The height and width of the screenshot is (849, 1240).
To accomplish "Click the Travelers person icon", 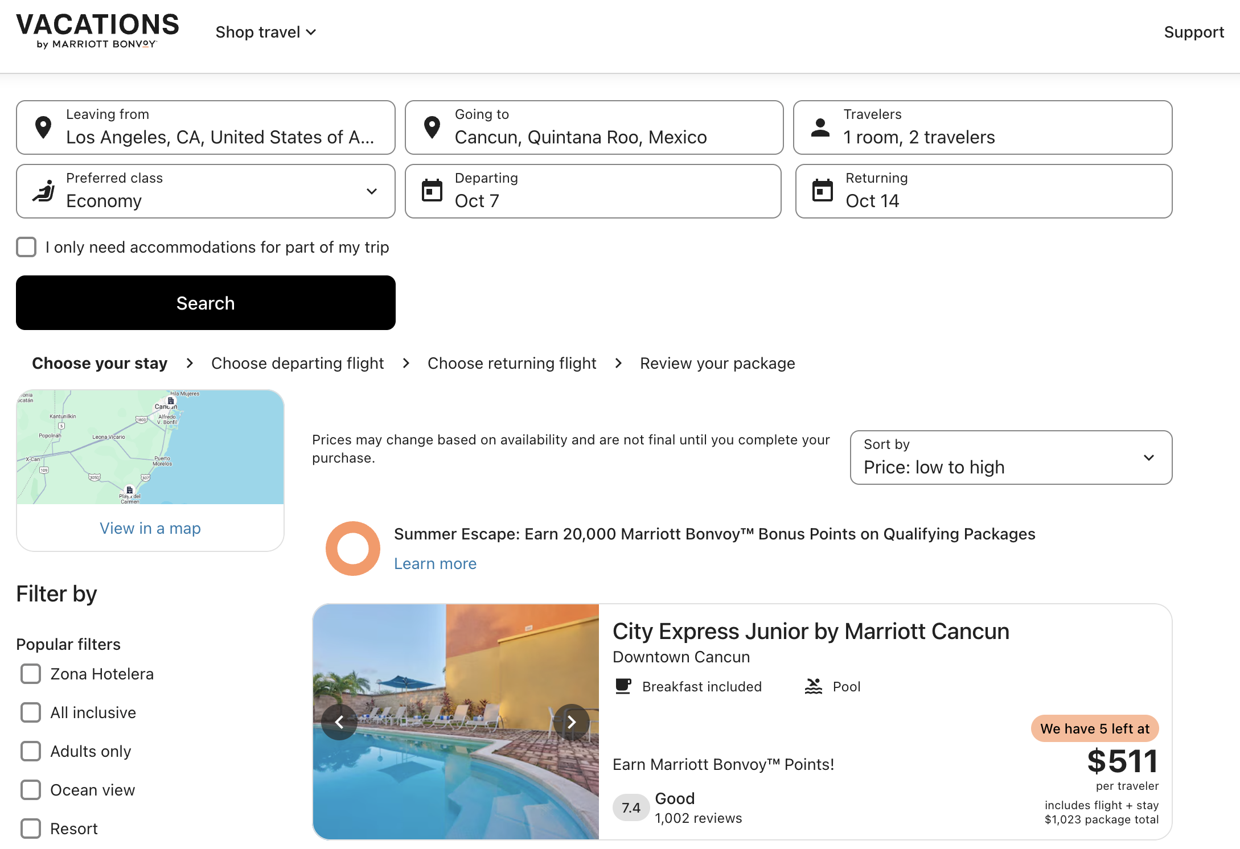I will [820, 127].
